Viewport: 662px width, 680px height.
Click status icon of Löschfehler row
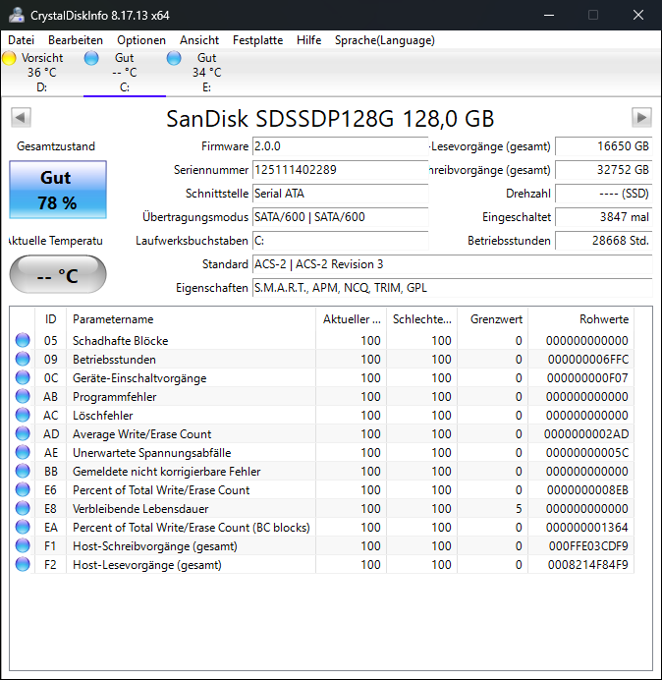tap(23, 415)
